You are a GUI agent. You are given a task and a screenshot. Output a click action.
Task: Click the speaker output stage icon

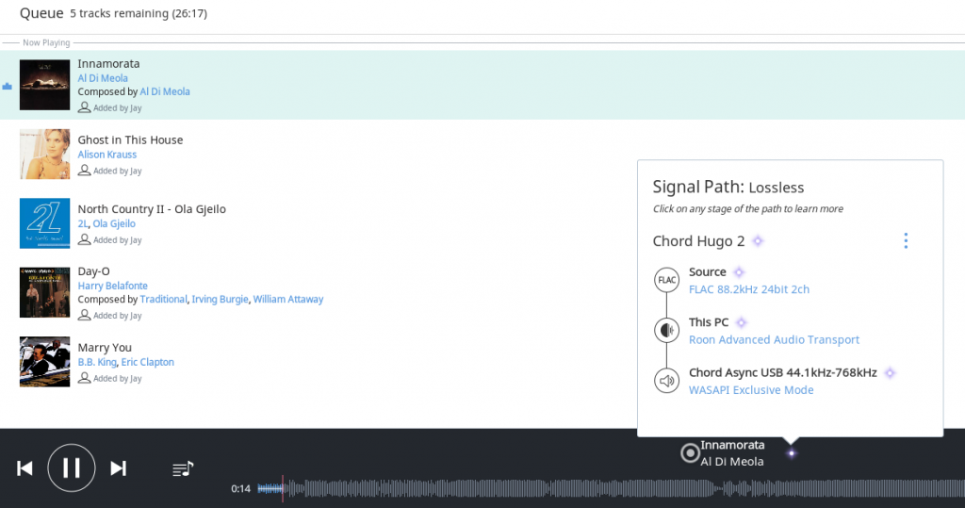click(666, 381)
